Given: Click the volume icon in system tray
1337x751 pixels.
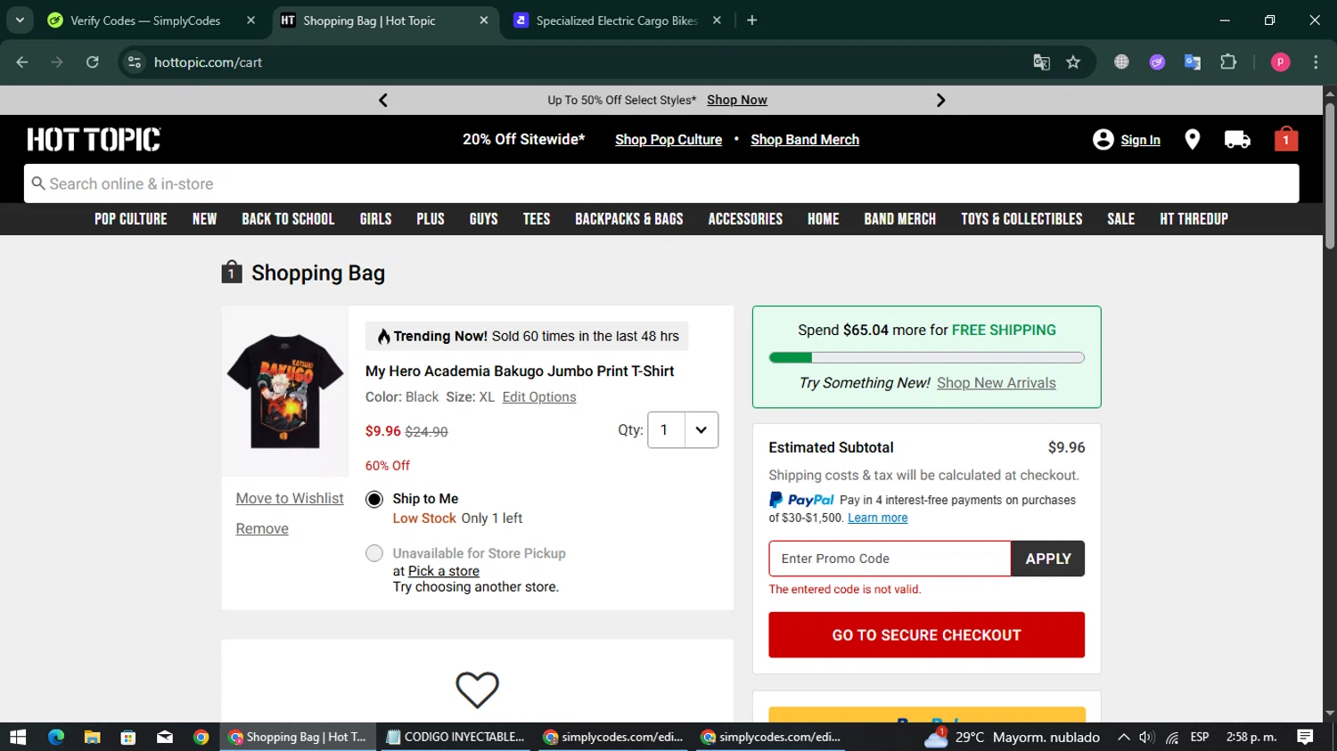Looking at the screenshot, I should tap(1147, 737).
